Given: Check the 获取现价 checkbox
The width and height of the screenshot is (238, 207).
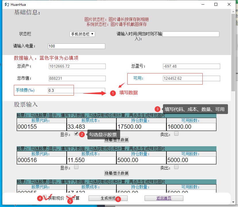Looking at the screenshot, I should [45, 197].
